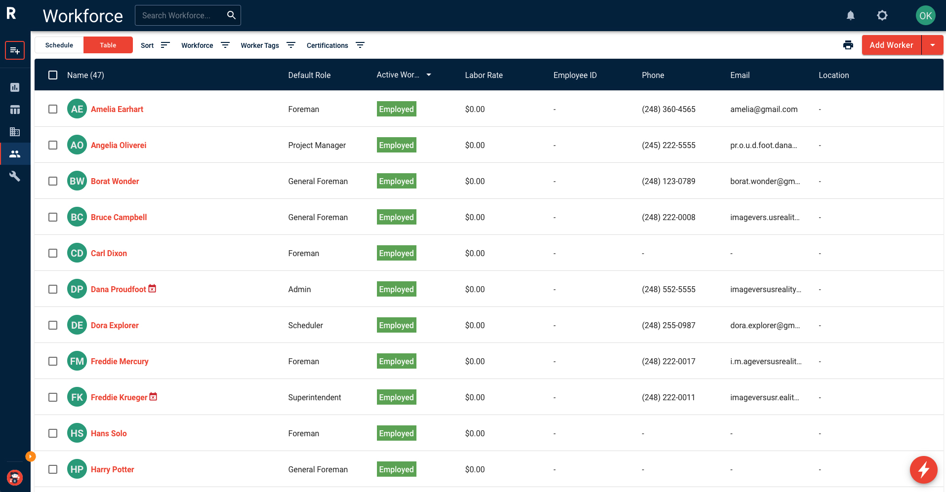The height and width of the screenshot is (492, 946).
Task: Open the quick add list icon in sidebar
Action: click(x=15, y=50)
